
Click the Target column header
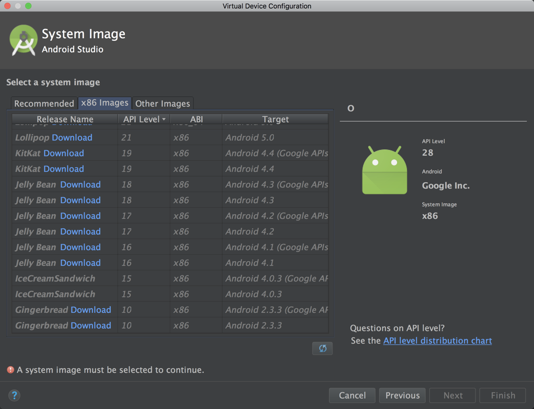[275, 119]
